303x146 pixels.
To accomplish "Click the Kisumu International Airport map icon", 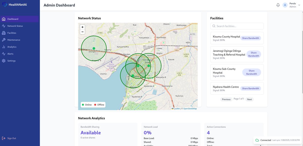I will [x=111, y=62].
